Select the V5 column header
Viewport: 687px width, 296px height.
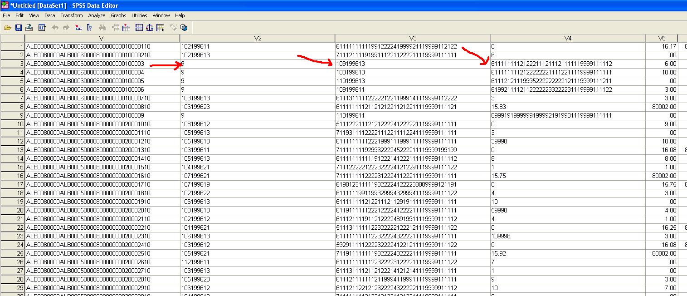(662, 39)
